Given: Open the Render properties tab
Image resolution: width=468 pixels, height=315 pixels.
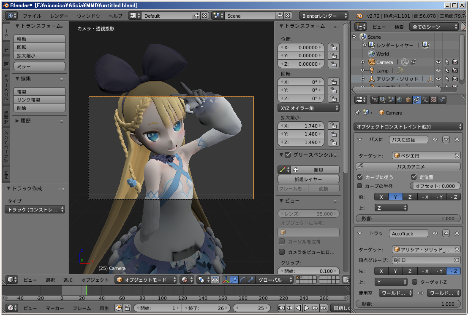Looking at the screenshot, I should click(x=374, y=100).
